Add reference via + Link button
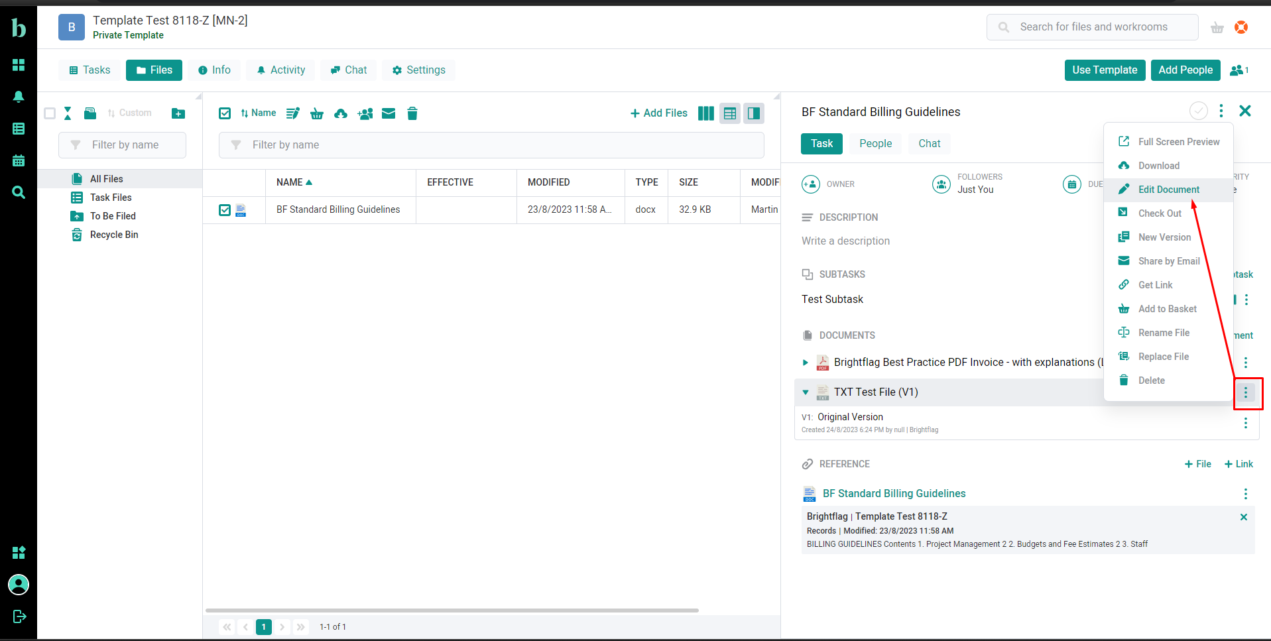This screenshot has height=641, width=1271. [1239, 464]
